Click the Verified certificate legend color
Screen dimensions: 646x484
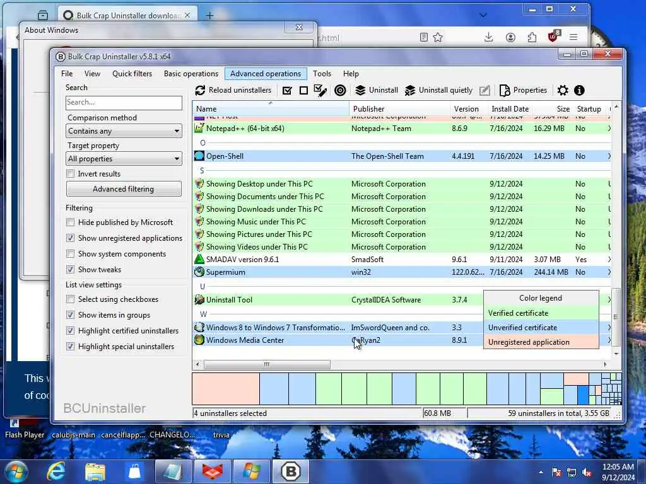(x=541, y=313)
